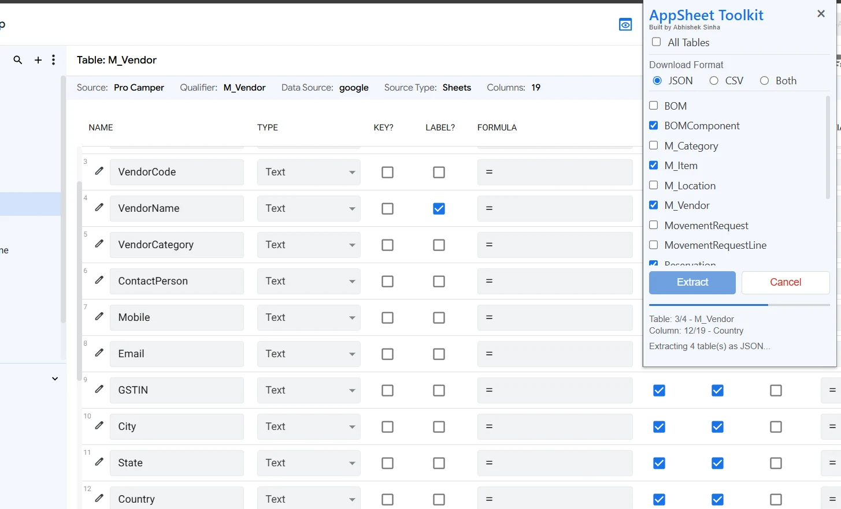The width and height of the screenshot is (841, 509).
Task: Open the type dropdown for Email
Action: 309,354
